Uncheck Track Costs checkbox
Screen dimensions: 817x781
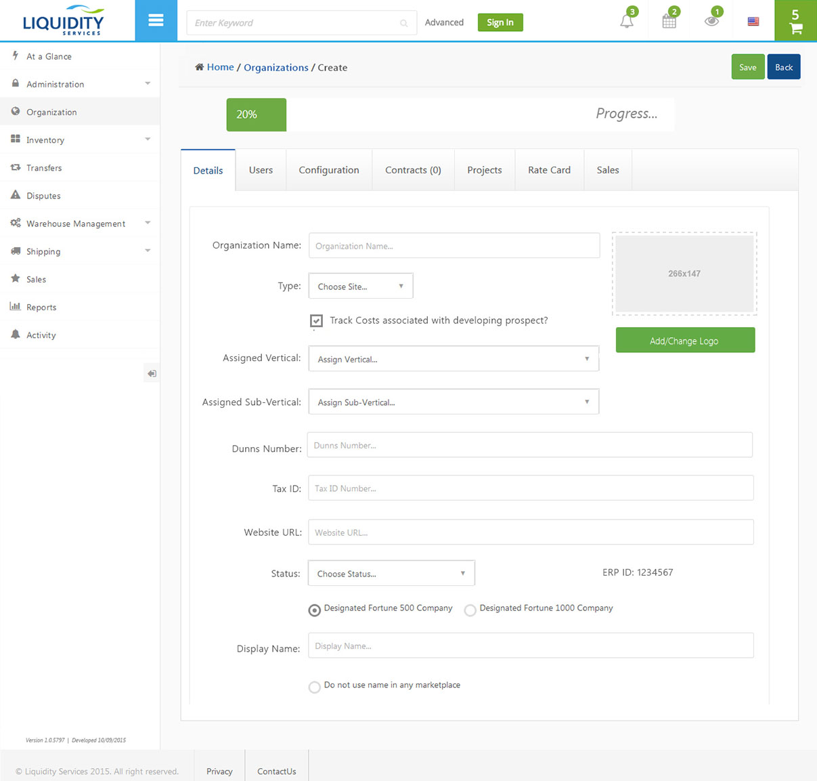pyautogui.click(x=316, y=321)
